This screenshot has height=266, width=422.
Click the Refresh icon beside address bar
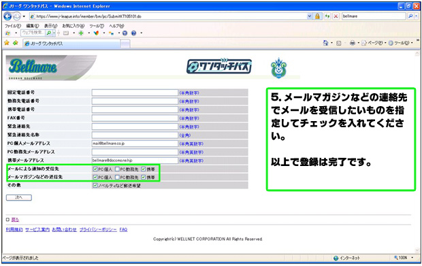[x=327, y=16]
